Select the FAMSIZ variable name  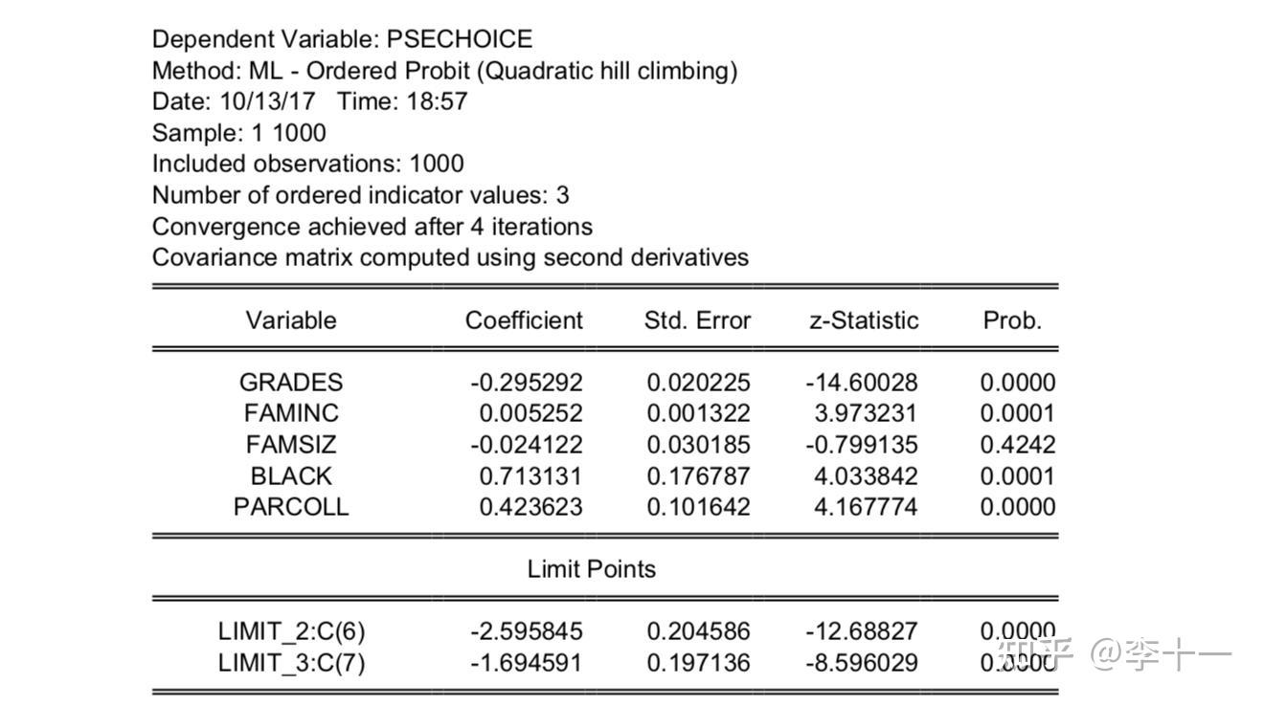(291, 445)
